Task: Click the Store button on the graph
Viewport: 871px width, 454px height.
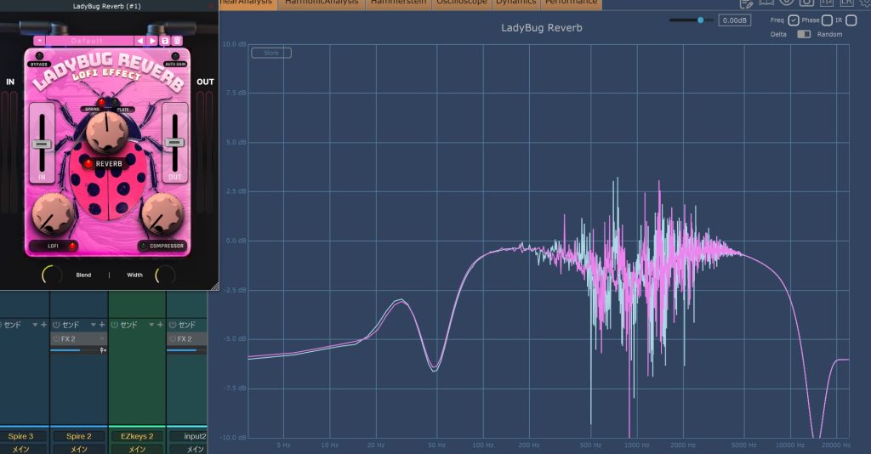Action: click(x=270, y=53)
